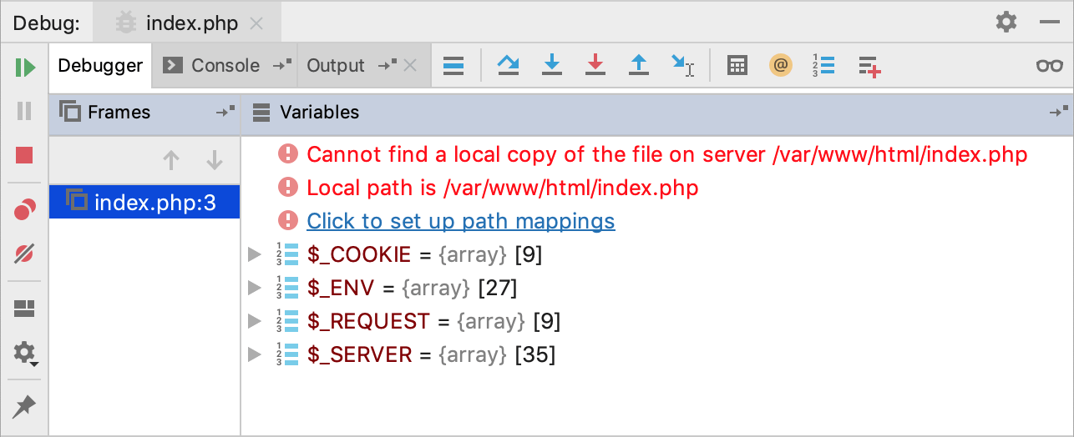1074x437 pixels.
Task: Click Show Execution Point icon
Action: point(453,65)
